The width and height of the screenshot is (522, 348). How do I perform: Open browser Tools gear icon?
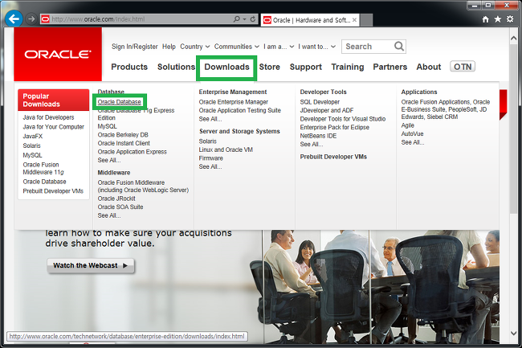point(510,19)
